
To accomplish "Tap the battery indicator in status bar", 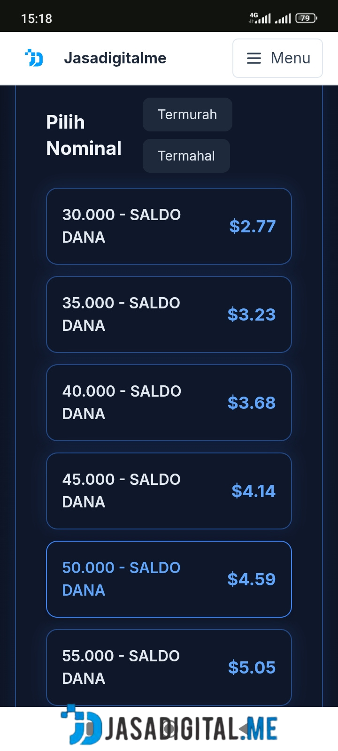I will point(306,18).
